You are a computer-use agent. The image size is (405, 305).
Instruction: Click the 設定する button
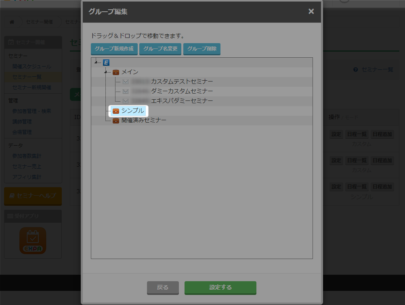pyautogui.click(x=220, y=288)
